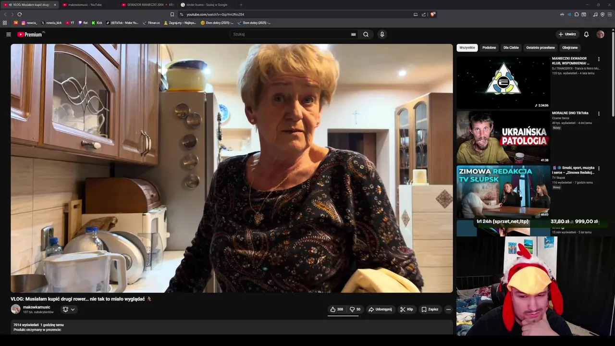Open options for MANIECZKI EKWADOR video
The height and width of the screenshot is (346, 615).
coord(599,59)
